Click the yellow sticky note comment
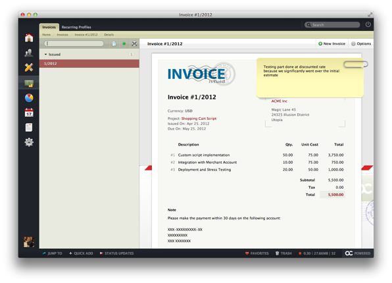This screenshot has width=392, height=283. click(x=310, y=78)
